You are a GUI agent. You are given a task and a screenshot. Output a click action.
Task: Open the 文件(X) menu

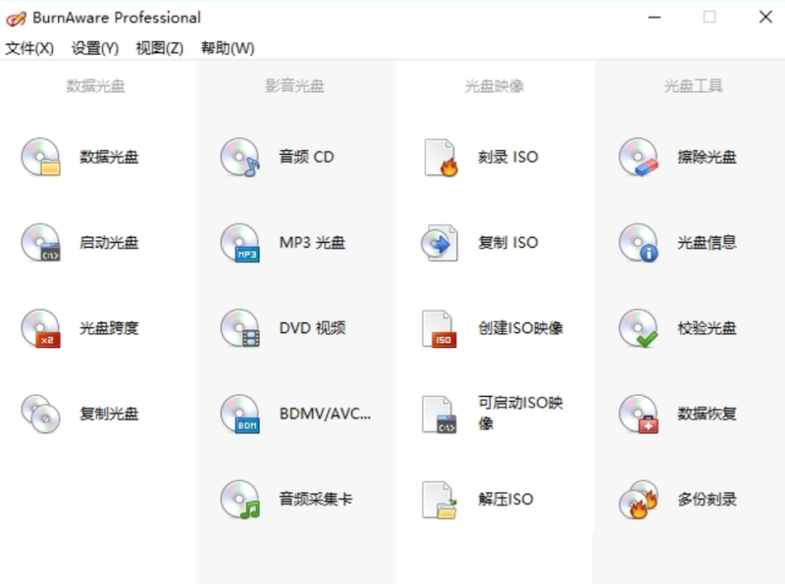pos(29,48)
